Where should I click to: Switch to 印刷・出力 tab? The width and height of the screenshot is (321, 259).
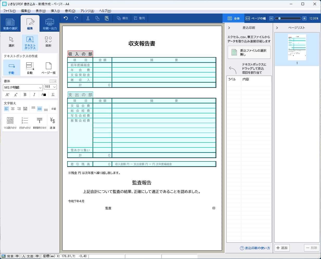pyautogui.click(x=50, y=24)
